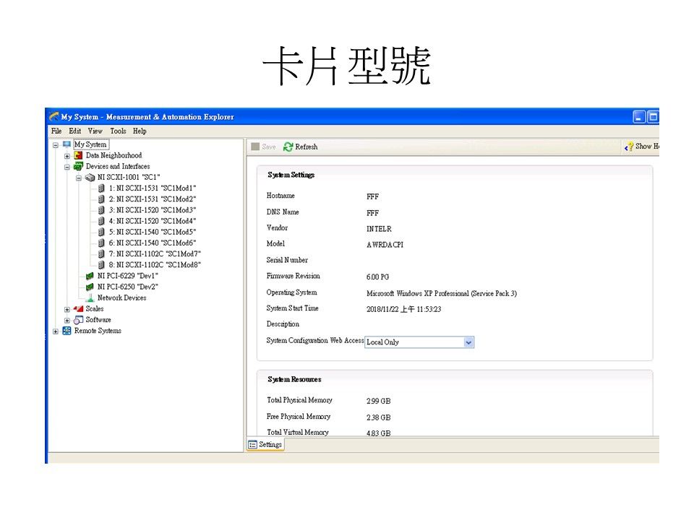
Task: Click the module icon for SC1Mod4
Action: [x=101, y=221]
